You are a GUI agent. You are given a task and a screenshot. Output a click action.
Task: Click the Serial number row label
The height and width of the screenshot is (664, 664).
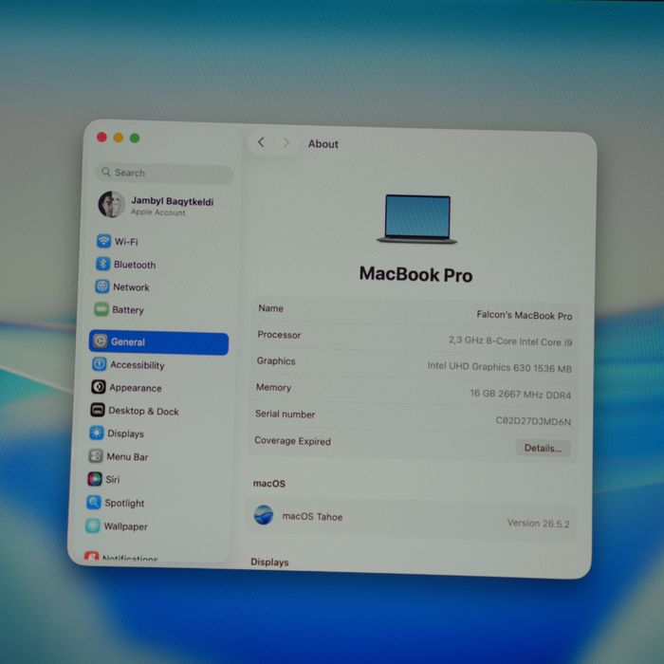coord(285,415)
